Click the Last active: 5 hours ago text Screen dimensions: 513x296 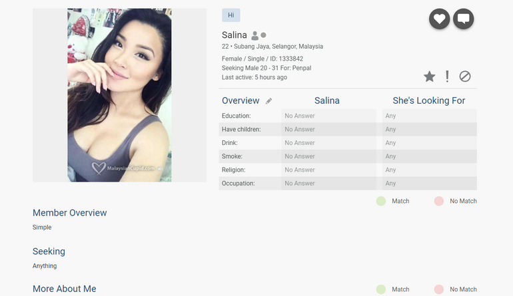coord(255,77)
